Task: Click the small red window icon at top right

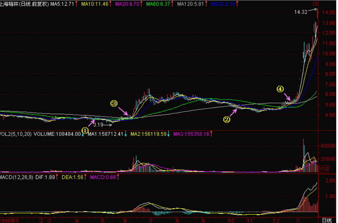Action: point(315,4)
